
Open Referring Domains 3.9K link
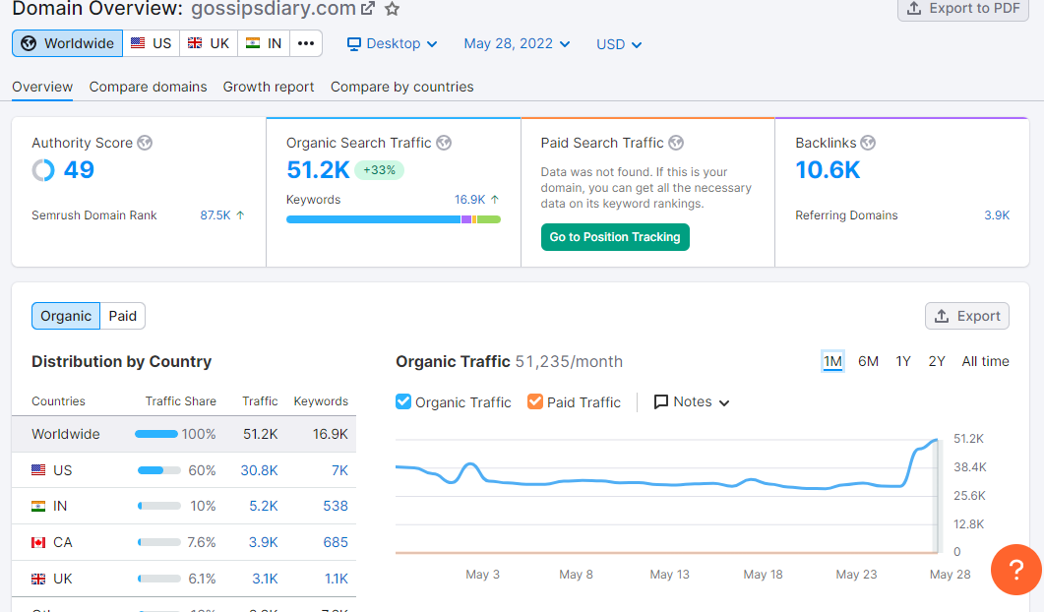click(997, 215)
